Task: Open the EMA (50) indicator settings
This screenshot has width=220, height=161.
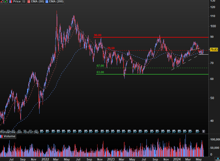Action: pyautogui.click(x=38, y=2)
